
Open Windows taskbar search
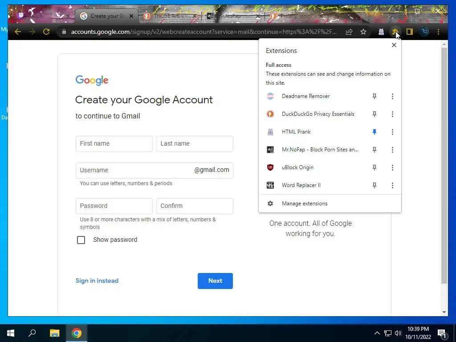pyautogui.click(x=32, y=333)
